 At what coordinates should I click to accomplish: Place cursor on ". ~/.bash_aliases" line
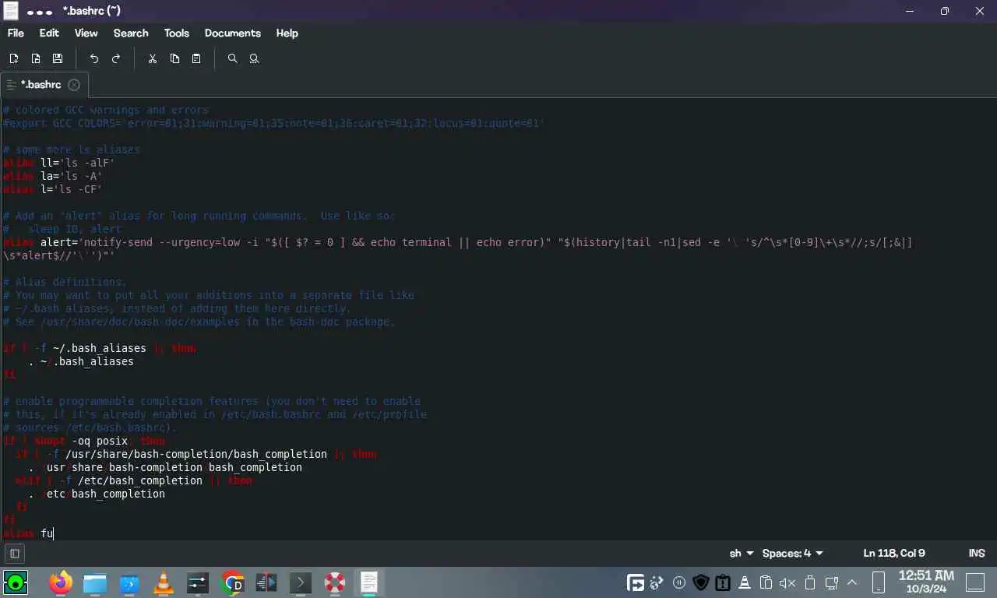click(x=81, y=361)
